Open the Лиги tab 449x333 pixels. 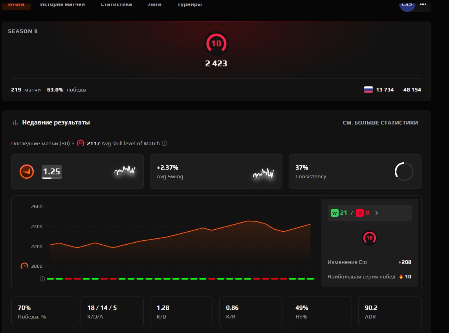coord(155,4)
